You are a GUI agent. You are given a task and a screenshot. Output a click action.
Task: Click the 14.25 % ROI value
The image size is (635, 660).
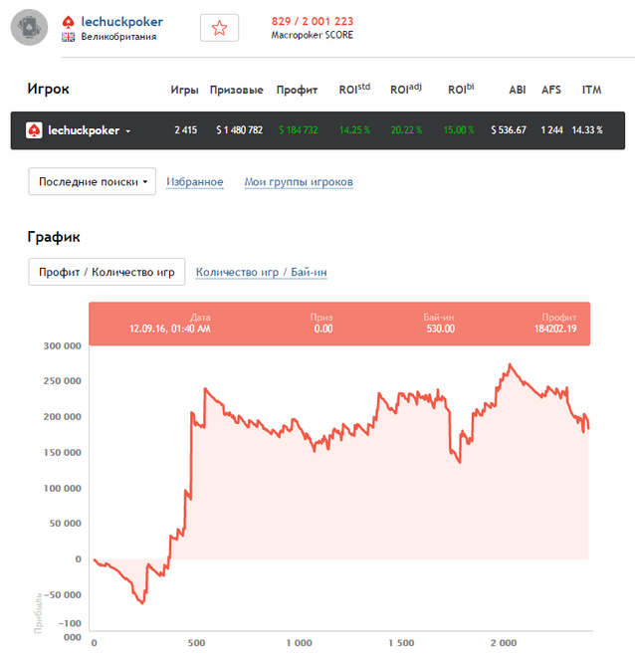[x=354, y=130]
